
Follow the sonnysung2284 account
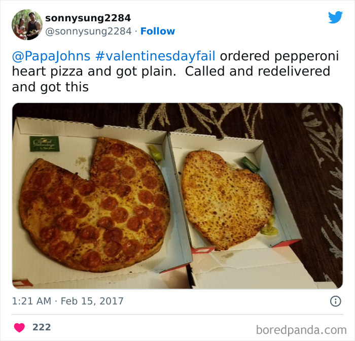[158, 31]
